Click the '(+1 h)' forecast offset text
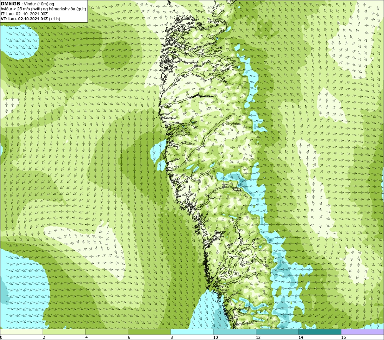This screenshot has height=340, width=384. pyautogui.click(x=55, y=19)
